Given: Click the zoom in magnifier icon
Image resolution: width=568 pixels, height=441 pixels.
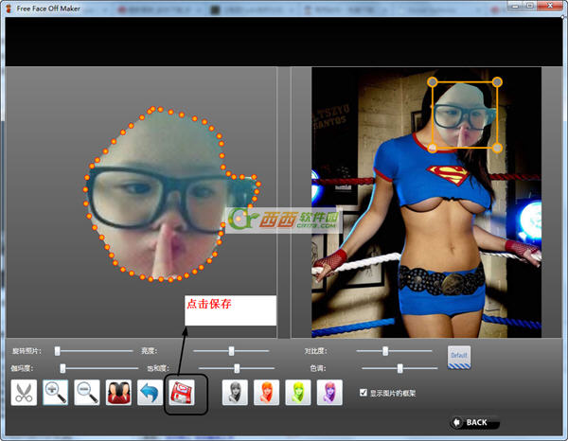Looking at the screenshot, I should point(55,393).
